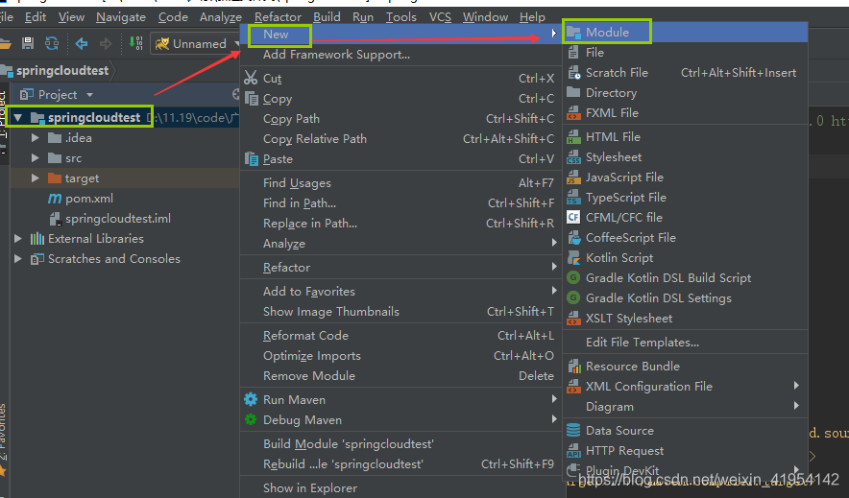
Task: Click the Save All toolbar icon
Action: click(28, 43)
